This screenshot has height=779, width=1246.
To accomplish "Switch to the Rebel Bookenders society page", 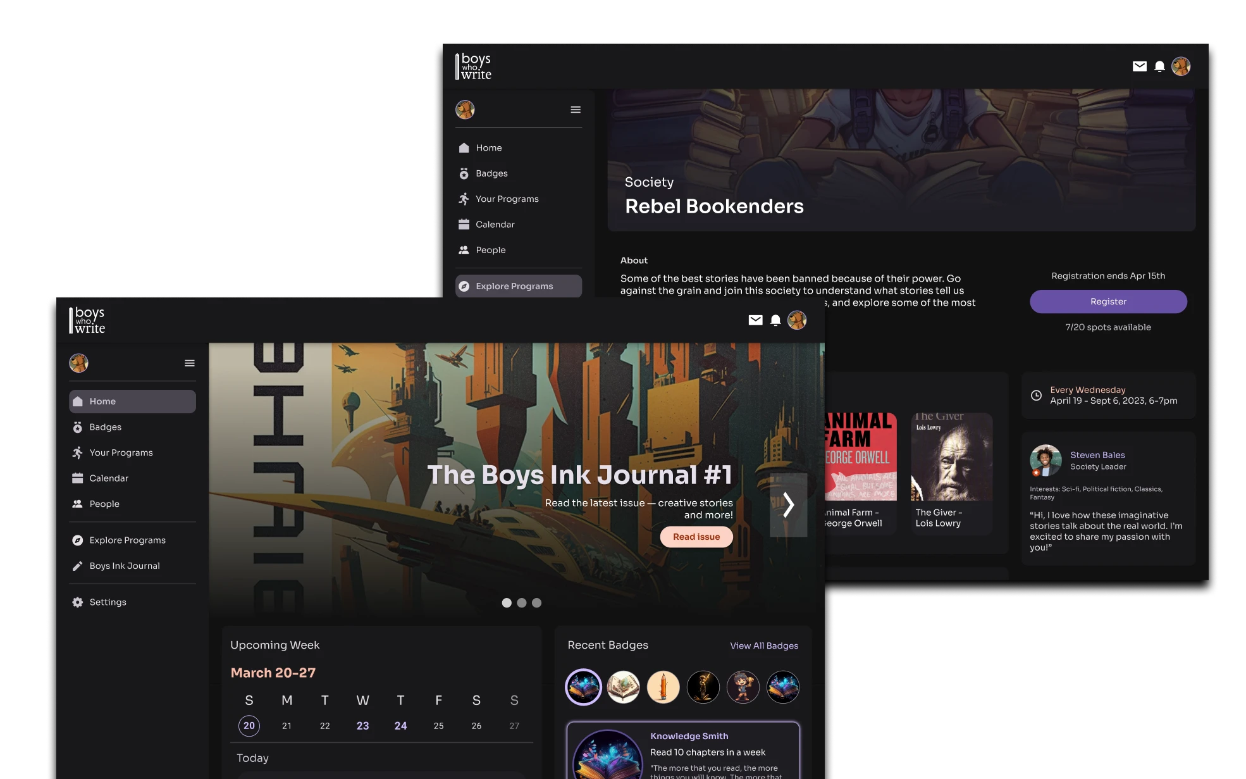I will tap(715, 206).
